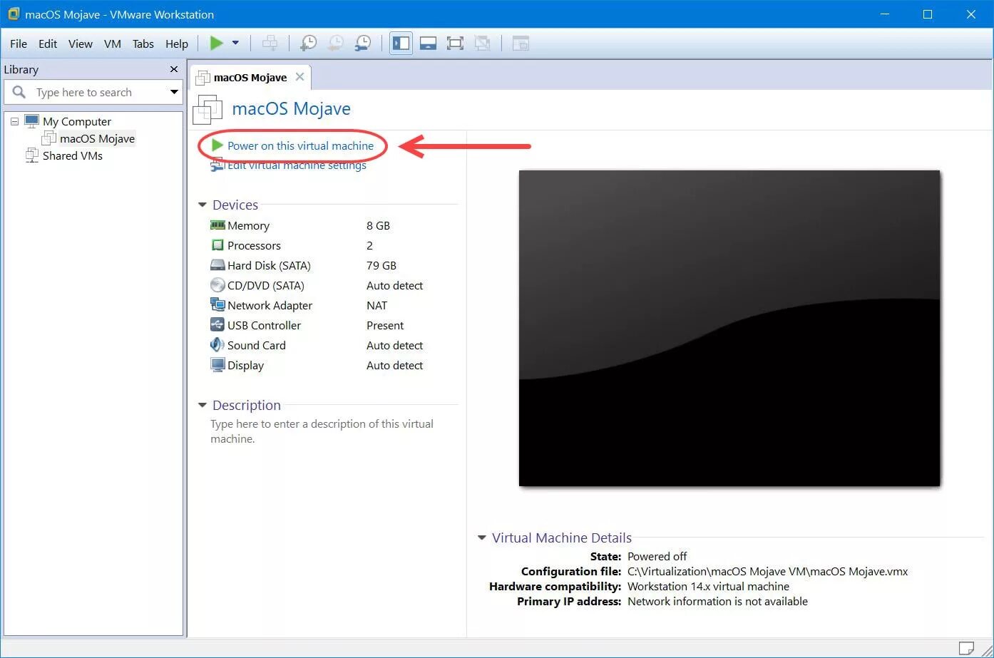Click the Powered off state text
994x658 pixels.
click(x=657, y=556)
